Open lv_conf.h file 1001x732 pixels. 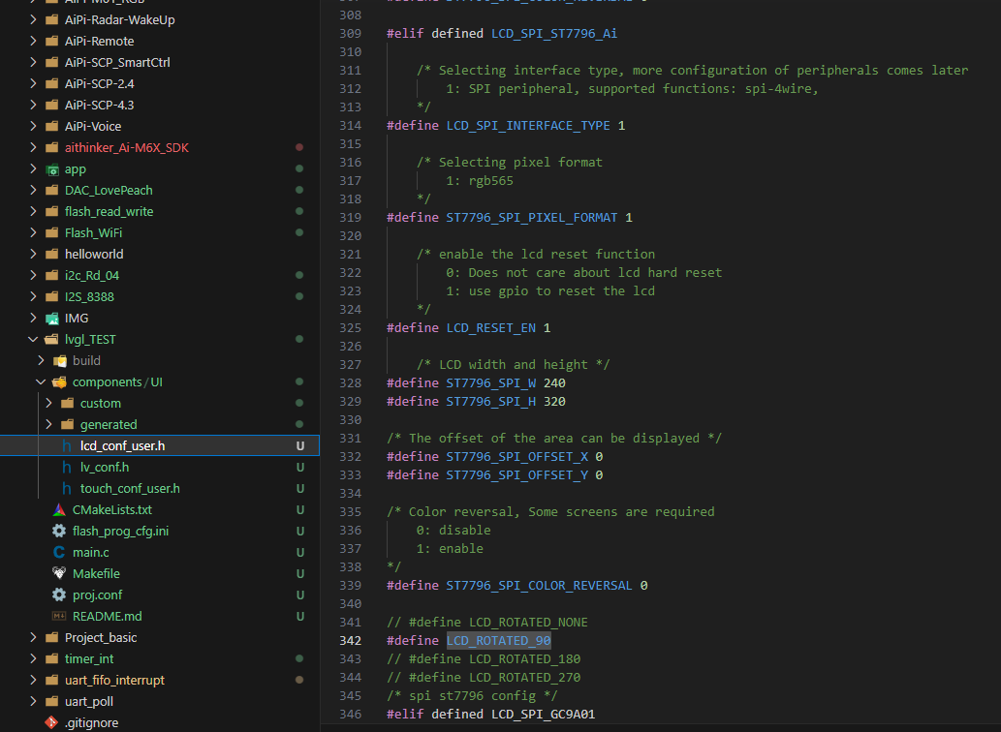coord(104,467)
